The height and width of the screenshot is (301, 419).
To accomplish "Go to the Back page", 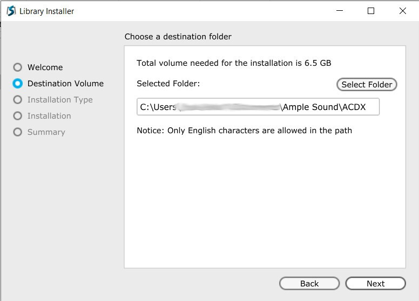I will tap(309, 284).
